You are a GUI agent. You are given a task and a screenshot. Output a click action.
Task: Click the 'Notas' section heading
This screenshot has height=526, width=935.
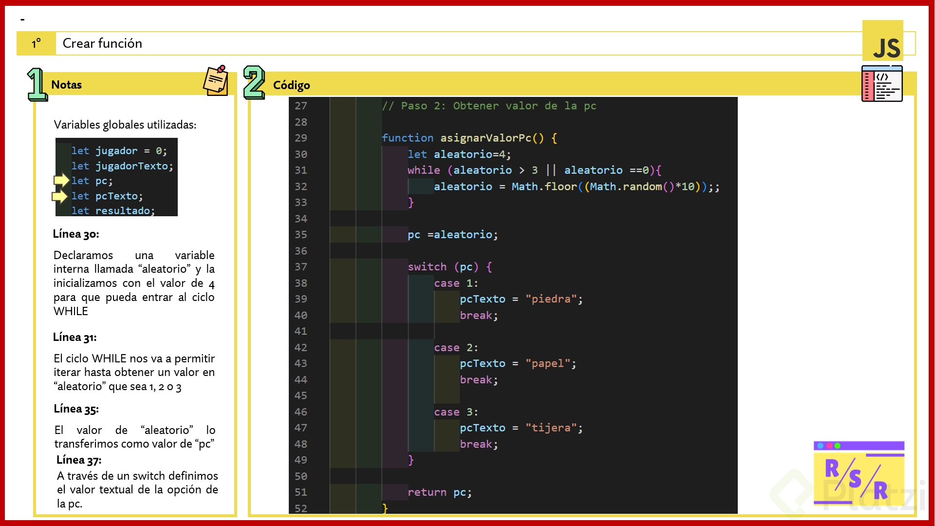(66, 85)
